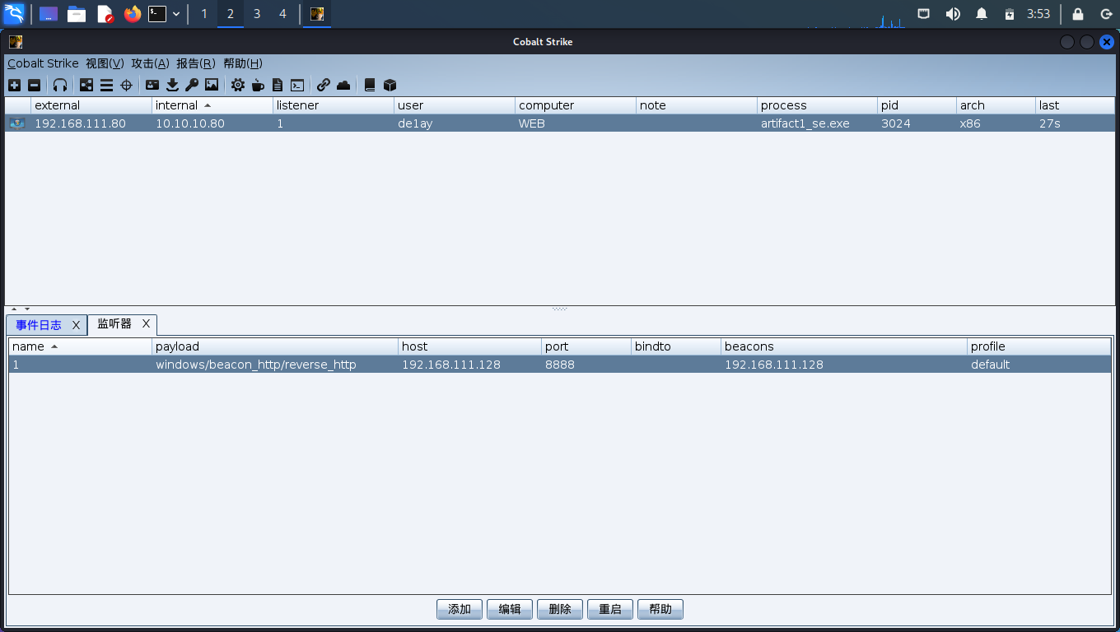This screenshot has width=1120, height=632.
Task: Sort sessions by the internal column header
Action: click(x=212, y=105)
